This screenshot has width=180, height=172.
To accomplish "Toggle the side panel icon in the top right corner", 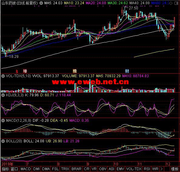I will coord(176,3).
